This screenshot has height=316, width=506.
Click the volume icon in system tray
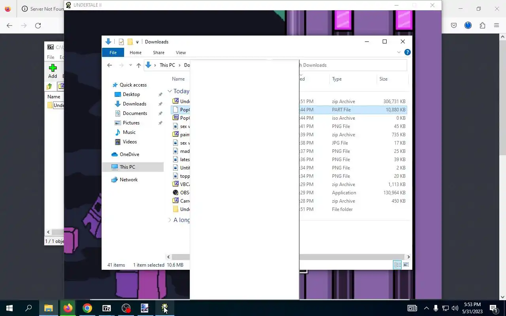coord(455,308)
